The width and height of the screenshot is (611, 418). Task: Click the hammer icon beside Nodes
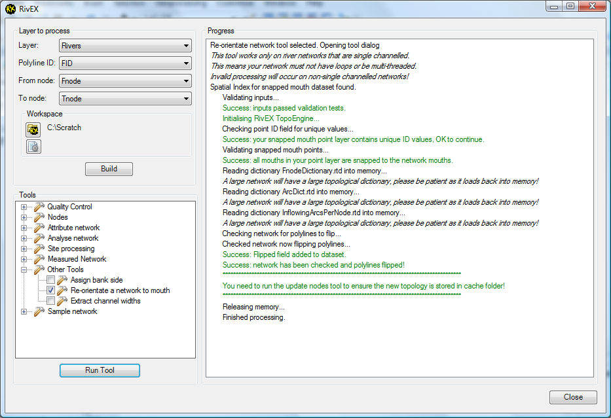pyautogui.click(x=39, y=217)
